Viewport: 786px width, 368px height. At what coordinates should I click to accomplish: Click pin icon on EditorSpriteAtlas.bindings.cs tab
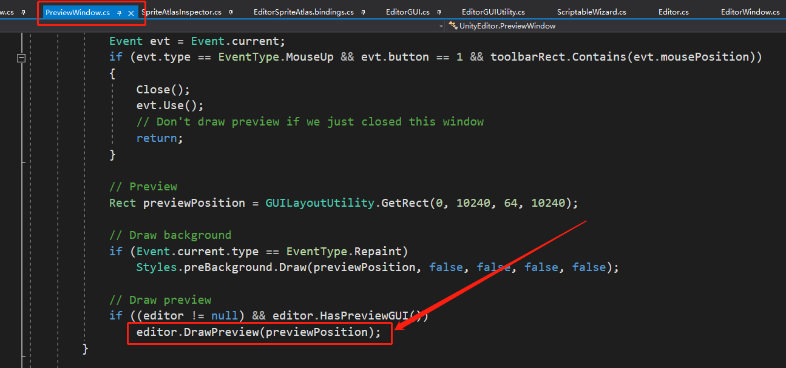(363, 12)
